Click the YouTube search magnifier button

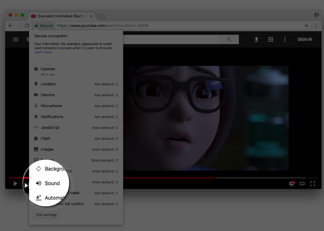tap(229, 40)
